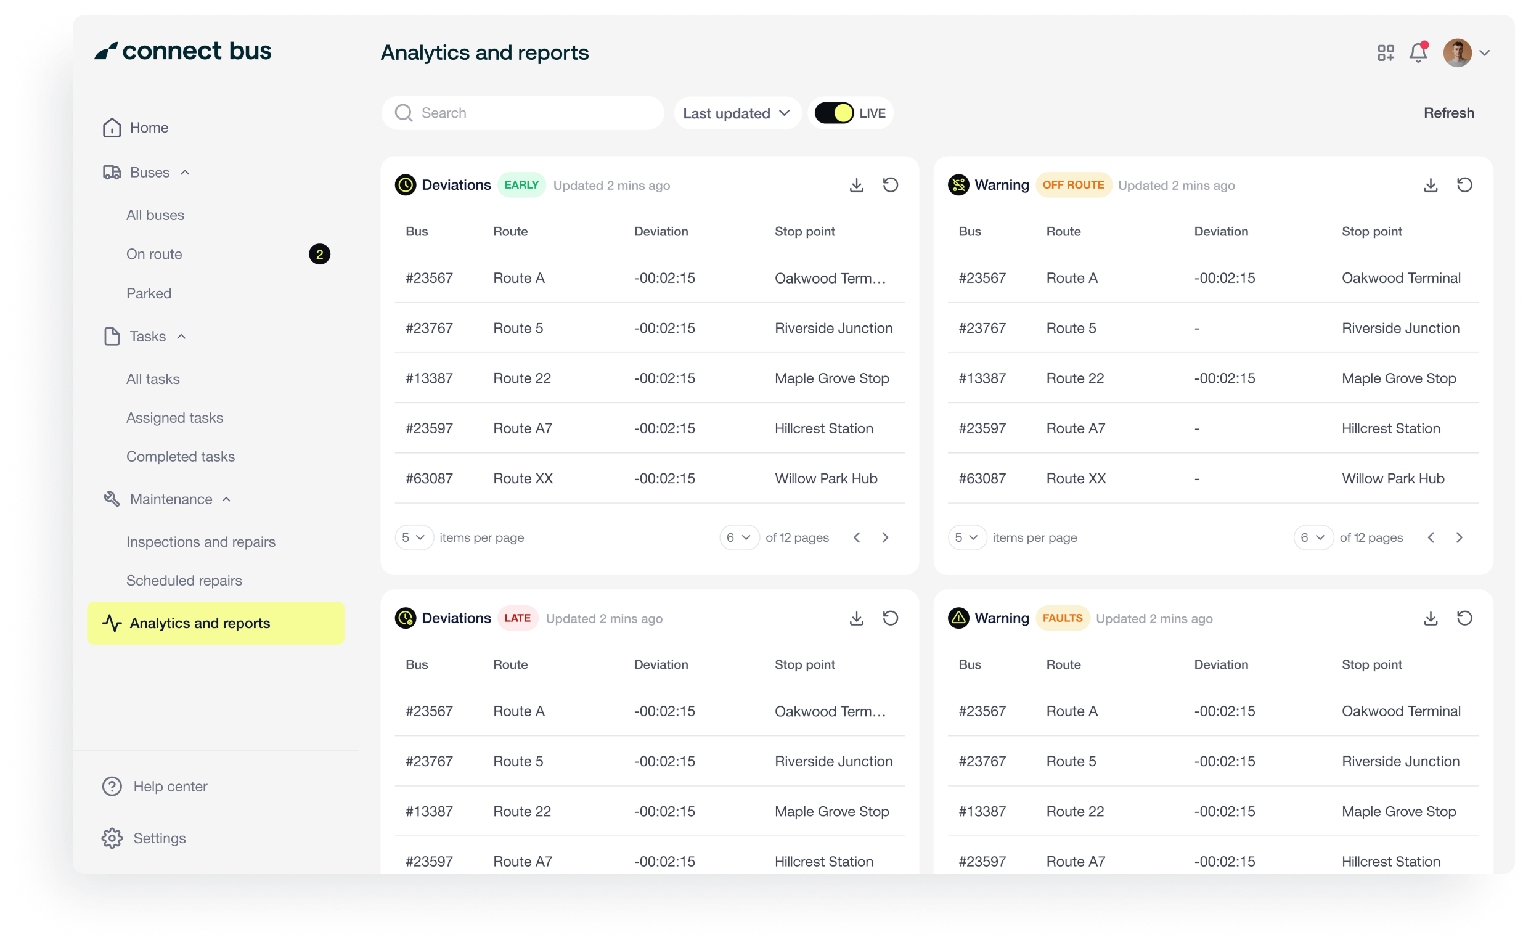
Task: Go to Home in sidebar
Action: pyautogui.click(x=136, y=127)
